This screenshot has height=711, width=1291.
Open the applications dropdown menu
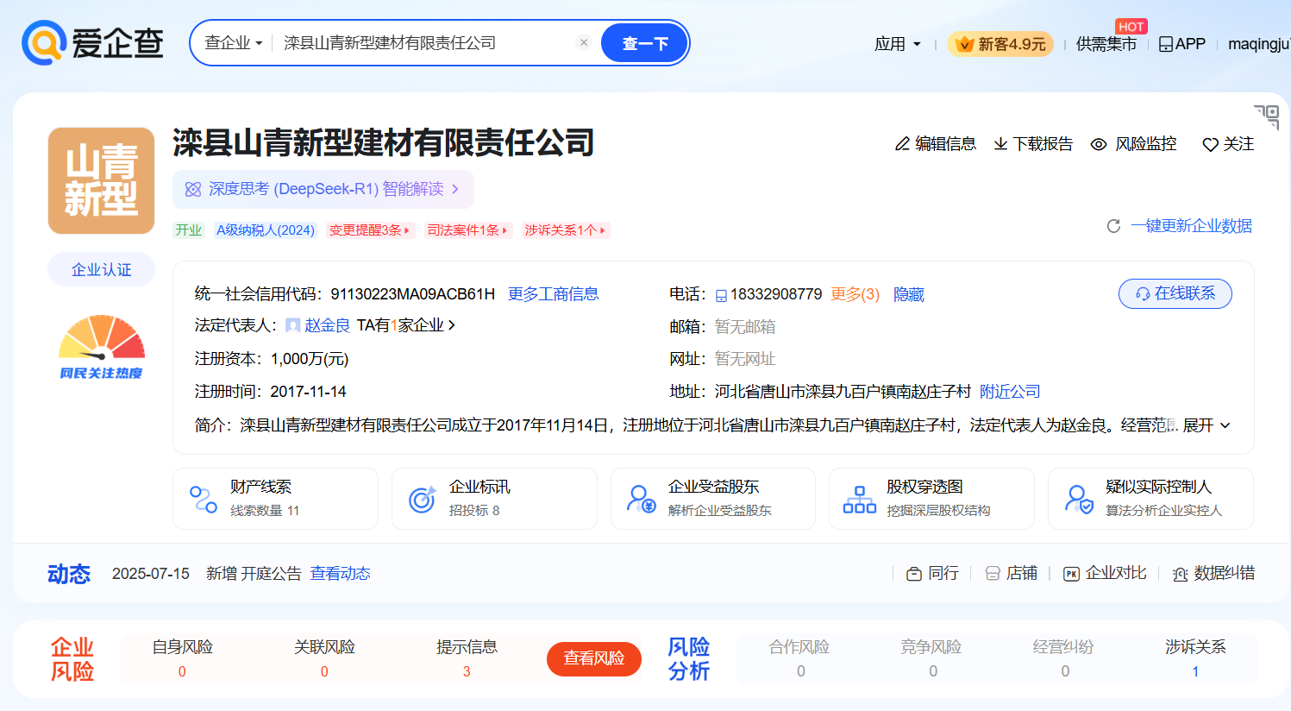click(x=897, y=44)
